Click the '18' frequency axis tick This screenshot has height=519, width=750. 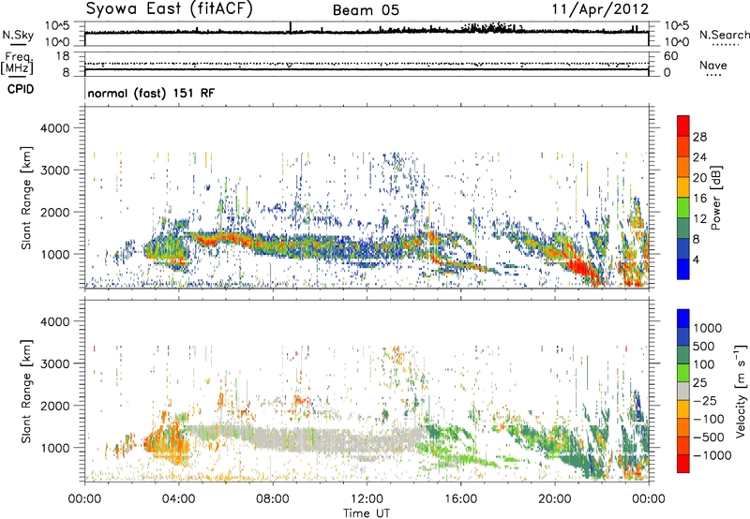click(62, 56)
